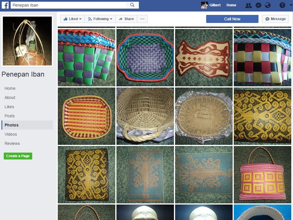Open the purple-center tray with red rim photo
Image resolution: width=293 pixels, height=220 pixels.
point(145,58)
